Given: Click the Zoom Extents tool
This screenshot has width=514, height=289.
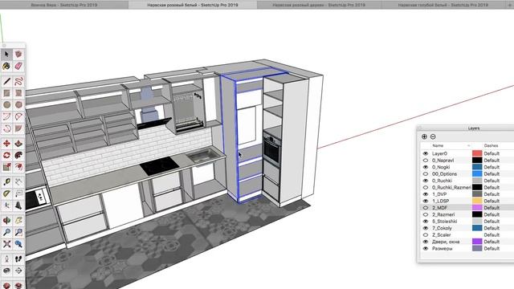Looking at the screenshot, I should coord(6,244).
